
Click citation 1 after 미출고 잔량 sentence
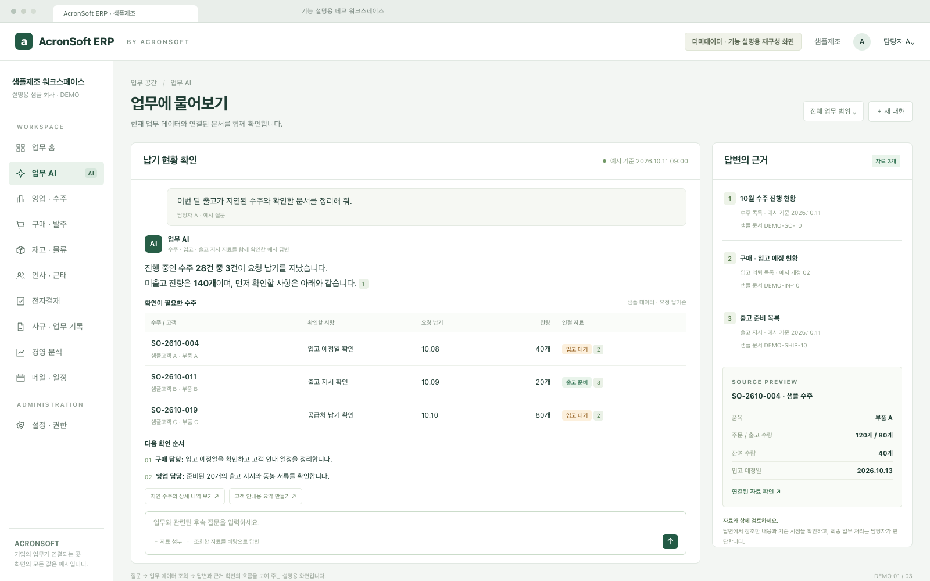point(363,284)
